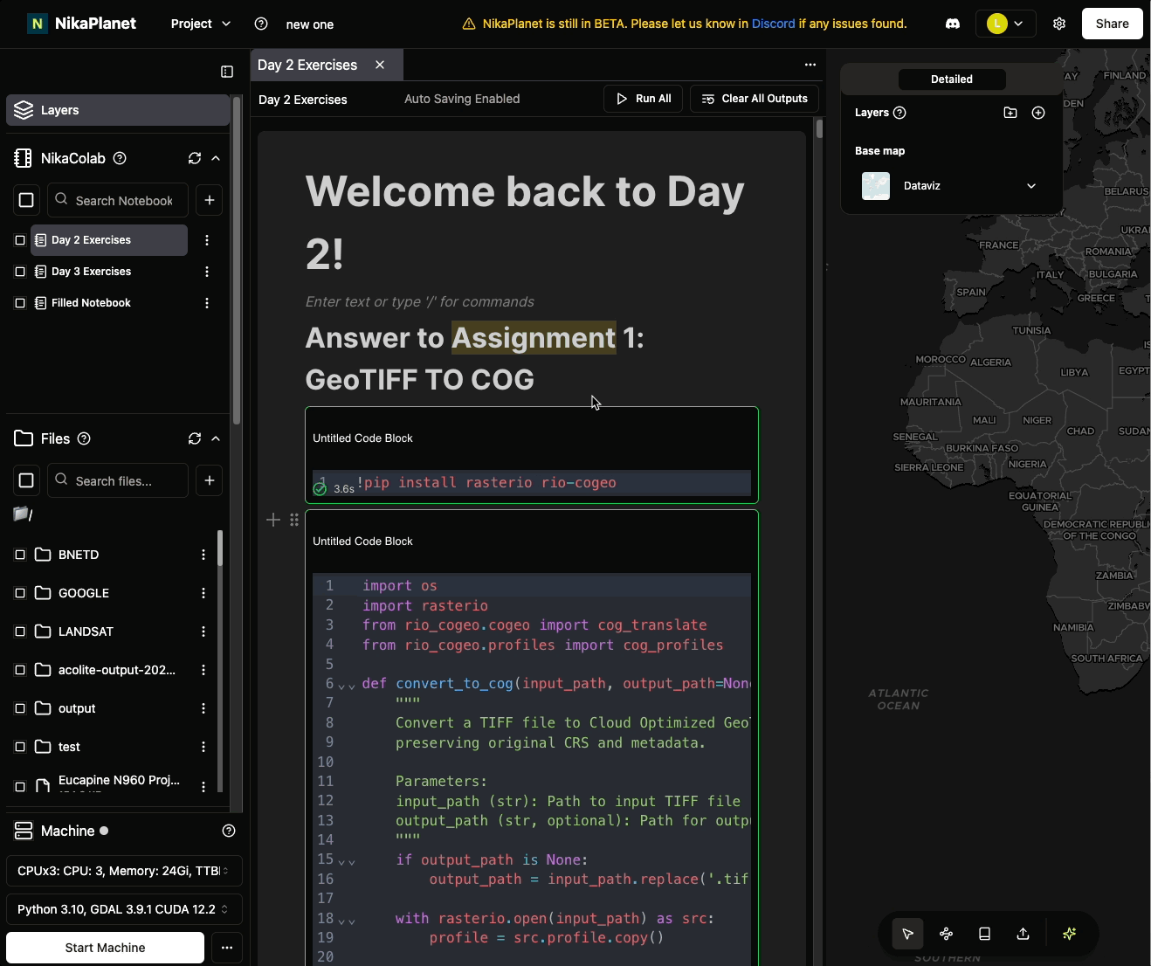Check the test folder checkbox
This screenshot has width=1151, height=966.
[x=20, y=747]
